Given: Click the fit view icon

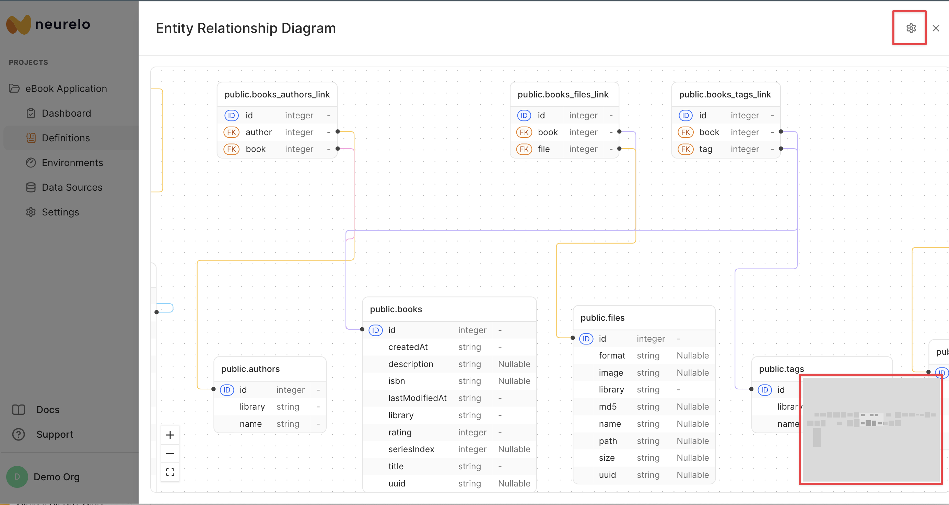Looking at the screenshot, I should [170, 472].
